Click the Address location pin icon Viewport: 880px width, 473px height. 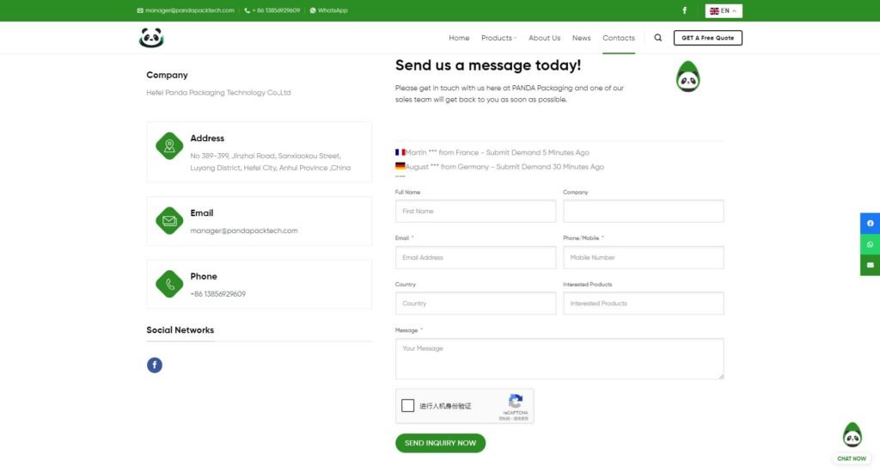coord(169,145)
